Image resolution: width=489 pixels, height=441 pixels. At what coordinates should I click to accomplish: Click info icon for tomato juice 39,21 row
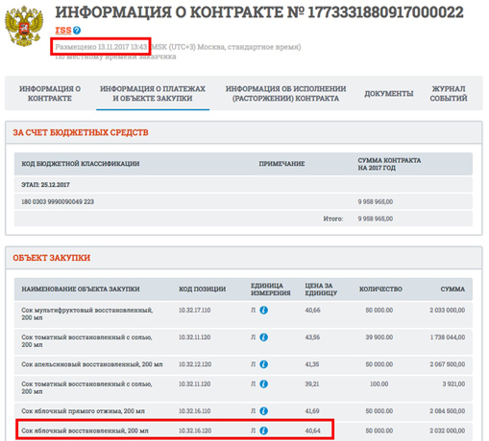pos(263,383)
